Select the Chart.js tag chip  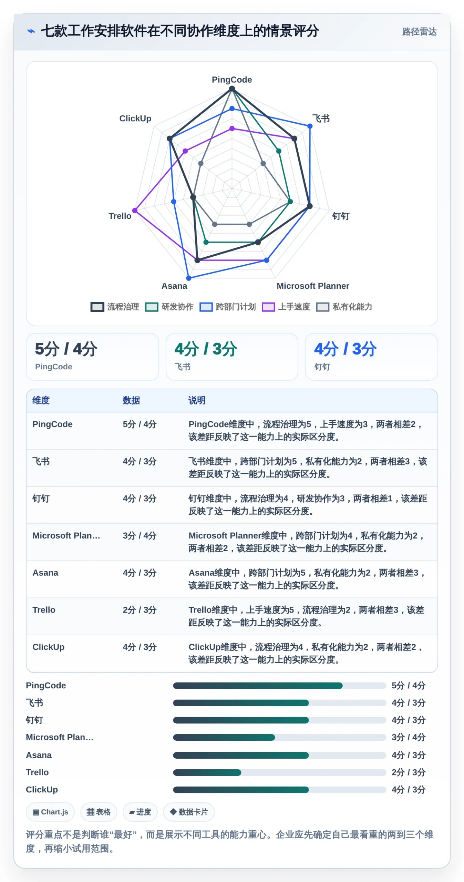50,812
